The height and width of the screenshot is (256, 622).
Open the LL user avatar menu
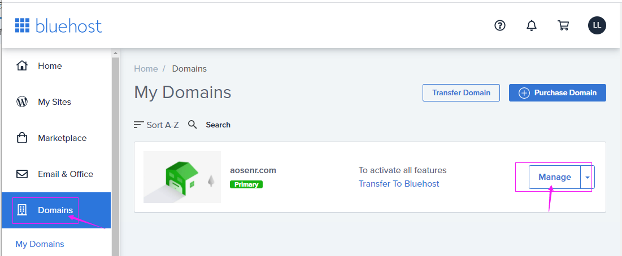point(597,25)
